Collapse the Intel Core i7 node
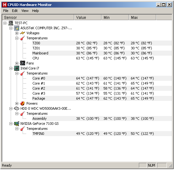 click(x=11, y=68)
